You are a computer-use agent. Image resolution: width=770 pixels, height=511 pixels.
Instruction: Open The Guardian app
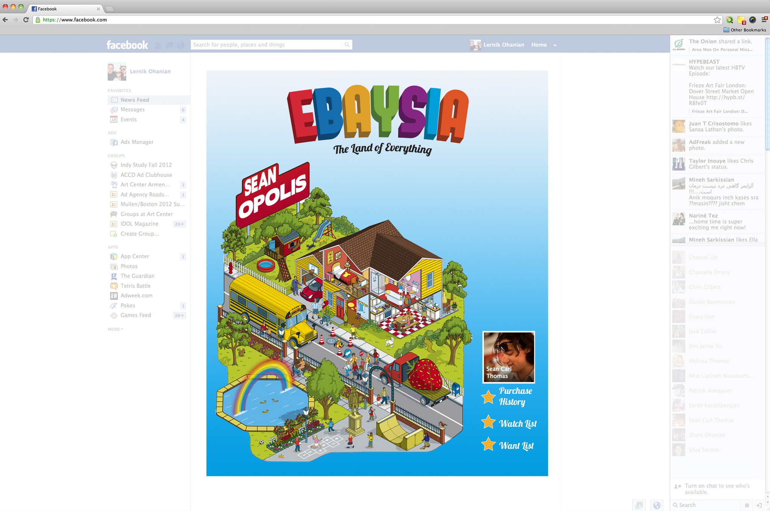click(x=137, y=276)
